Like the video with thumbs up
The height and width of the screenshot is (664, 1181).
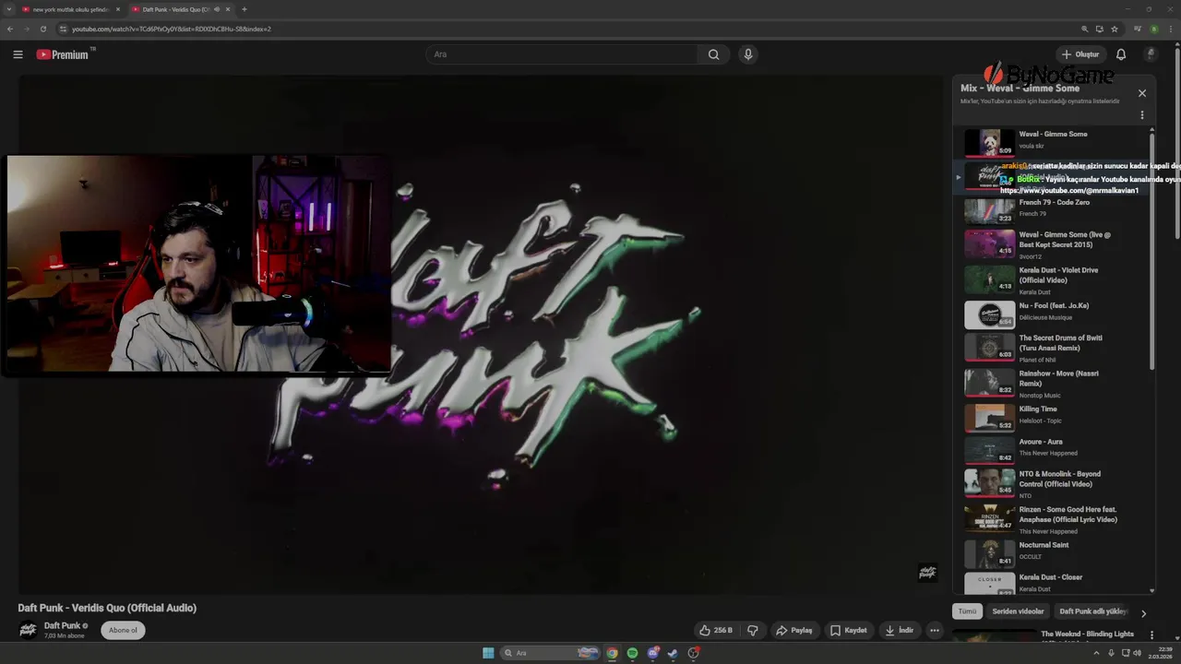715,631
